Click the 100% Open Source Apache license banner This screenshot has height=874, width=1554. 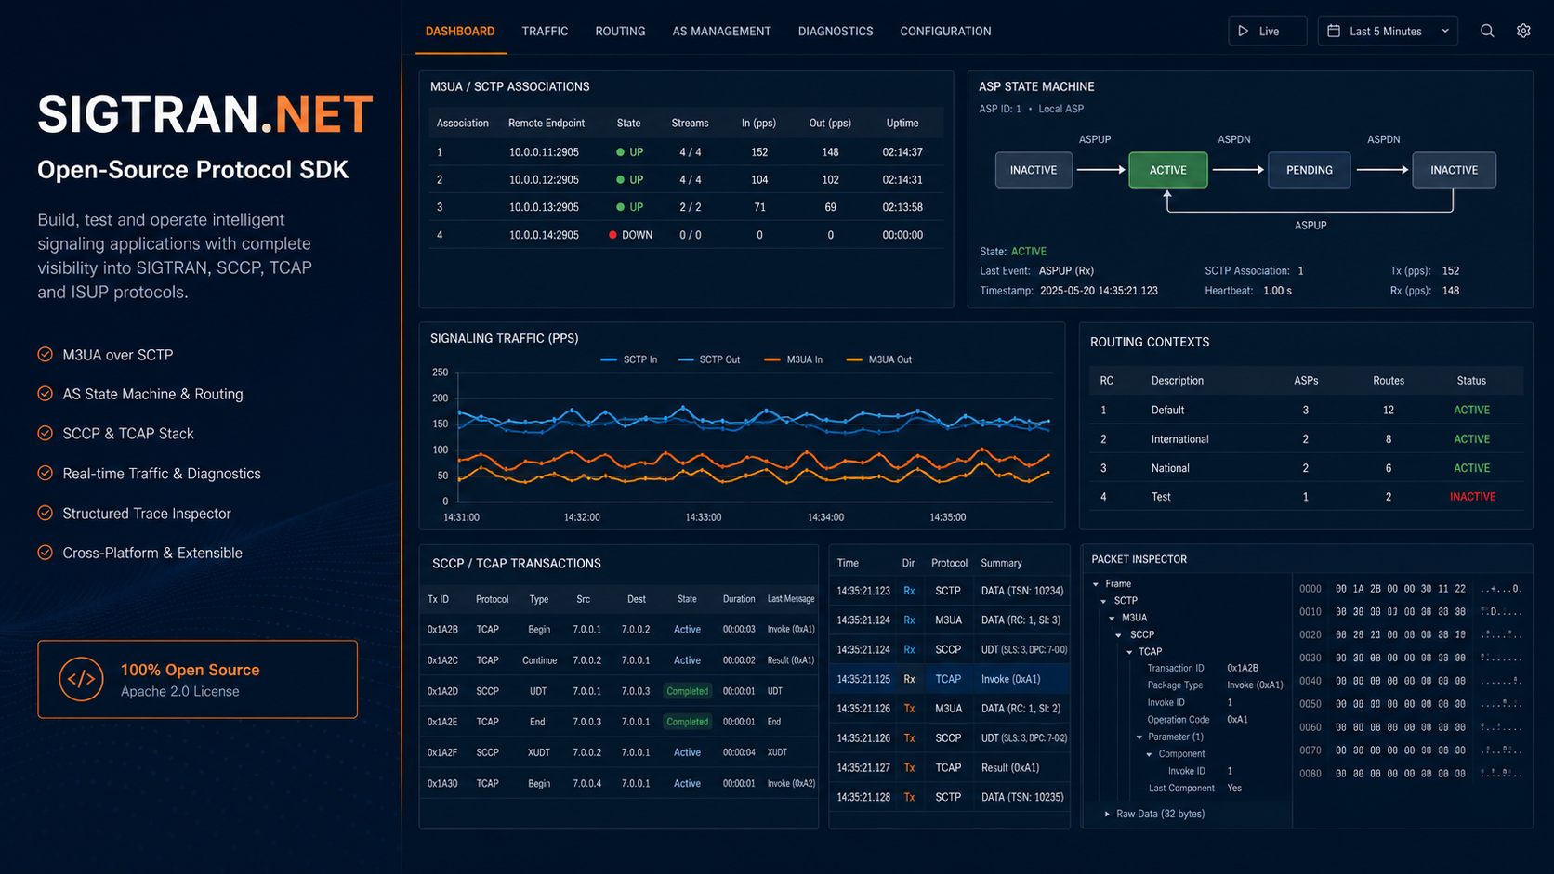tap(197, 679)
